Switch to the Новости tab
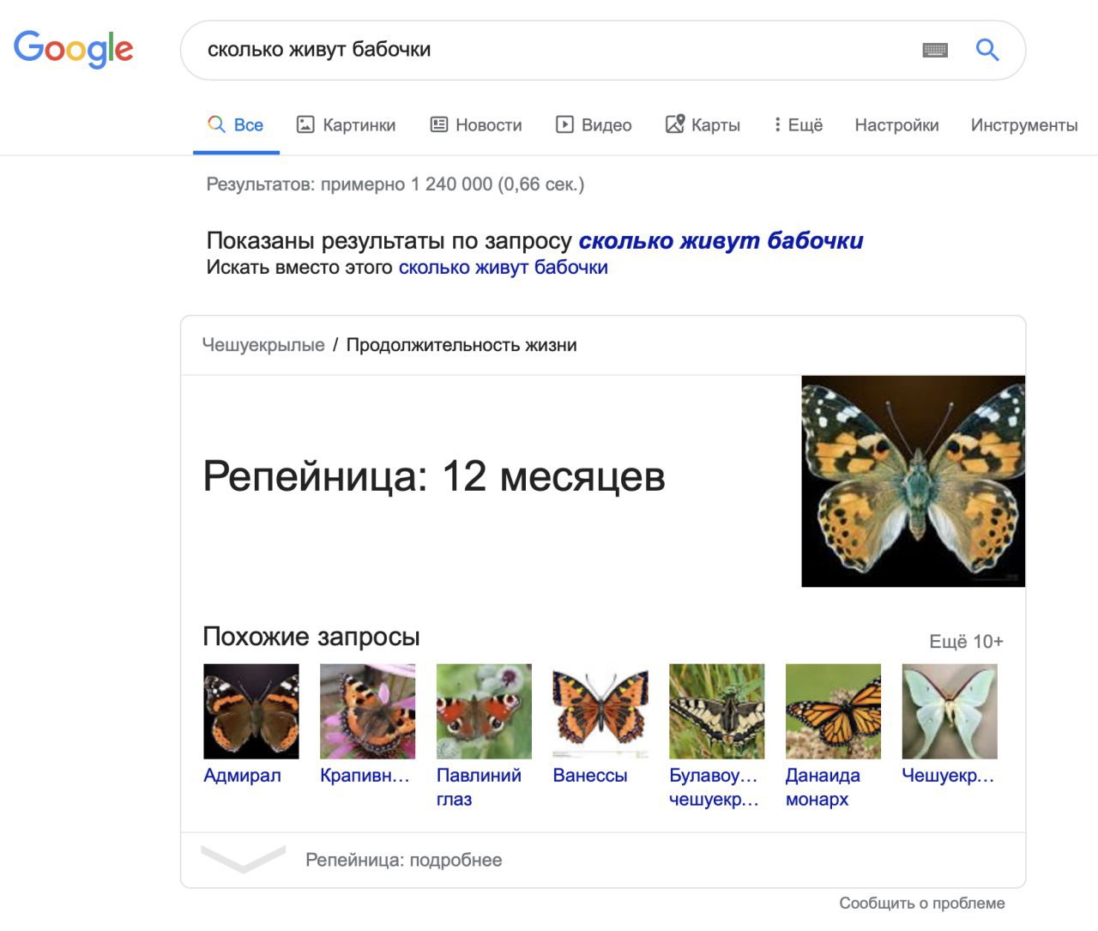Image resolution: width=1098 pixels, height=931 pixels. click(476, 125)
